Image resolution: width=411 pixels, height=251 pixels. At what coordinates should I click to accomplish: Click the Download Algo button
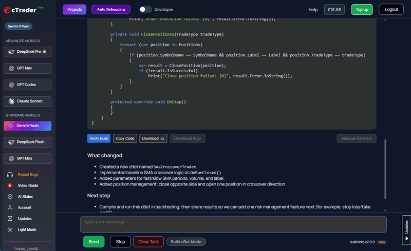pyautogui.click(x=188, y=138)
